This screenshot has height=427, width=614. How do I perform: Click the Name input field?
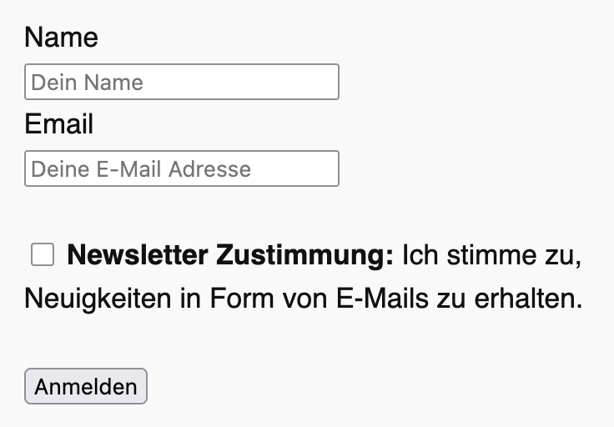[x=182, y=82]
